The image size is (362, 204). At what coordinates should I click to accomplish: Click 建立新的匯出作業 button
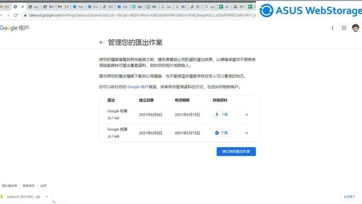[x=236, y=151]
